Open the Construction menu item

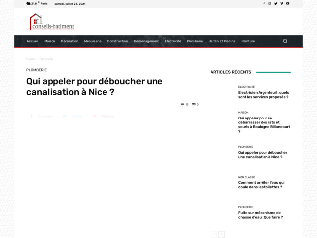(117, 41)
